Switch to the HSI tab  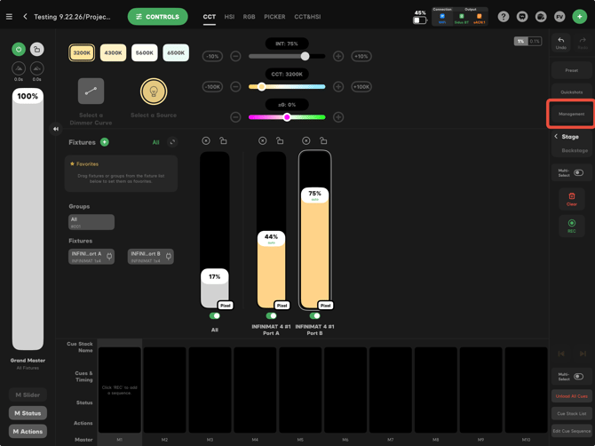click(229, 17)
